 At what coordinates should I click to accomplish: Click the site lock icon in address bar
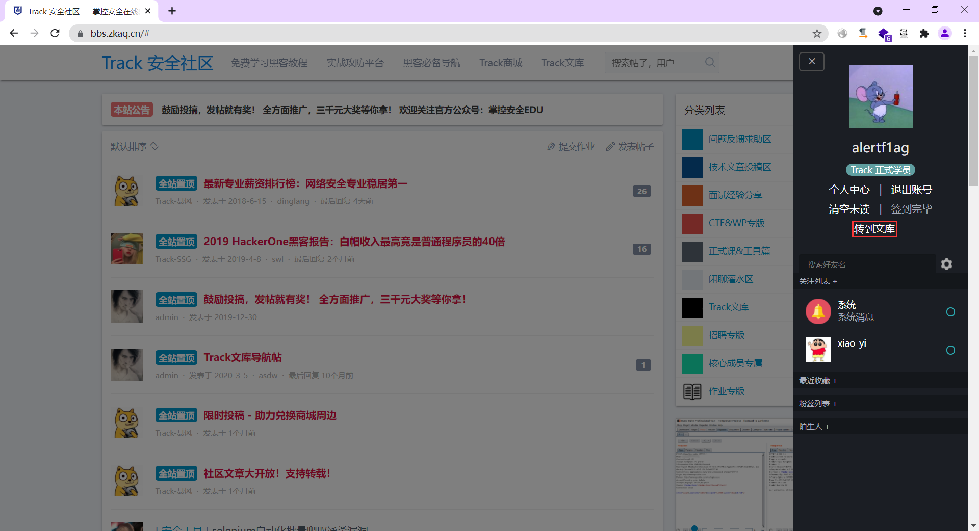tap(80, 33)
